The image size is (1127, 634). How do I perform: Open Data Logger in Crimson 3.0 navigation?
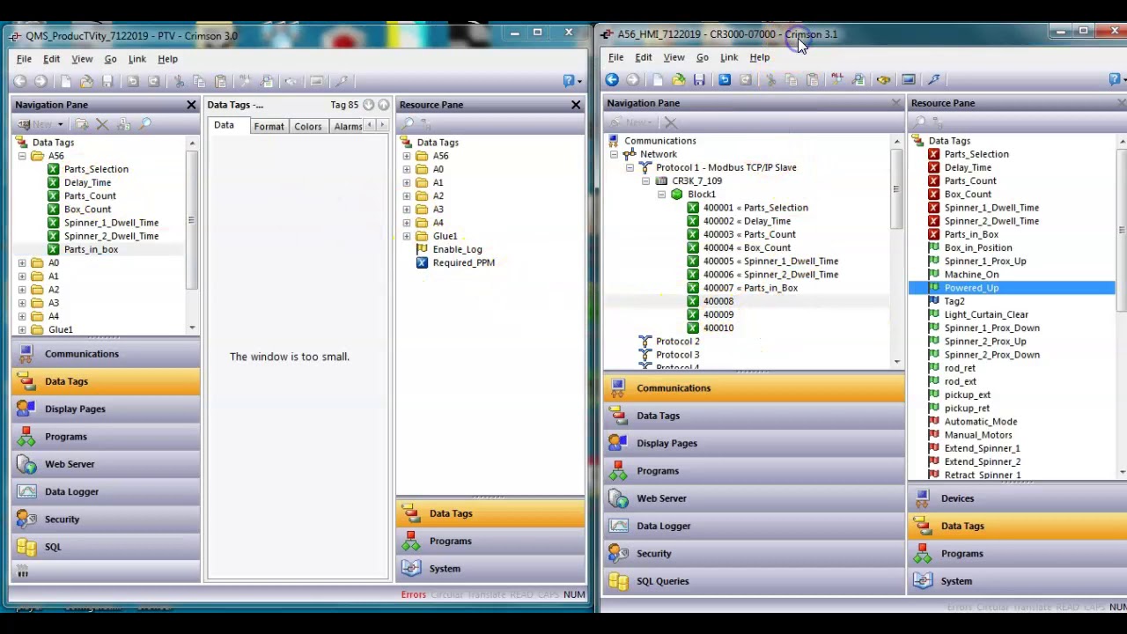click(106, 491)
